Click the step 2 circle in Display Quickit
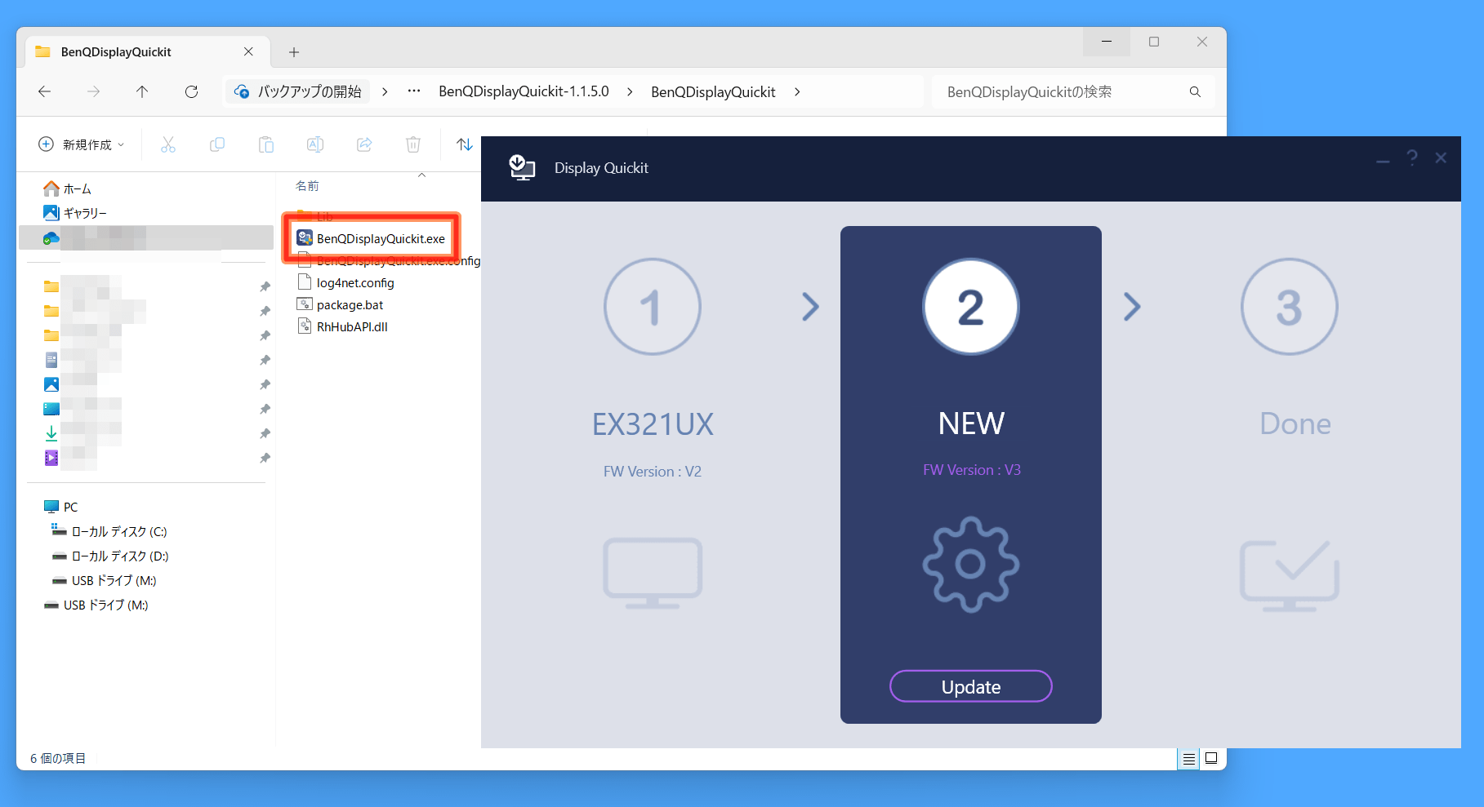 pyautogui.click(x=970, y=307)
